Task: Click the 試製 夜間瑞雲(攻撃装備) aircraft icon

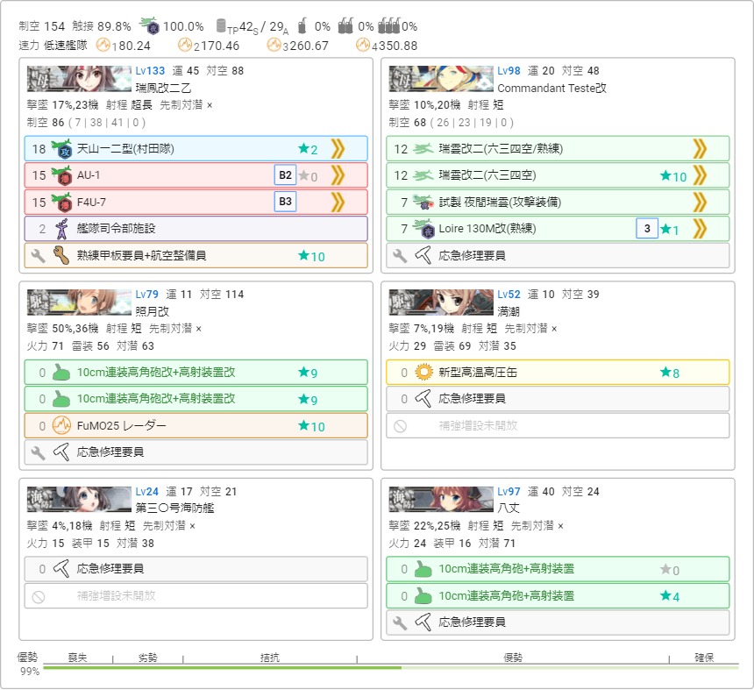Action: tap(423, 203)
